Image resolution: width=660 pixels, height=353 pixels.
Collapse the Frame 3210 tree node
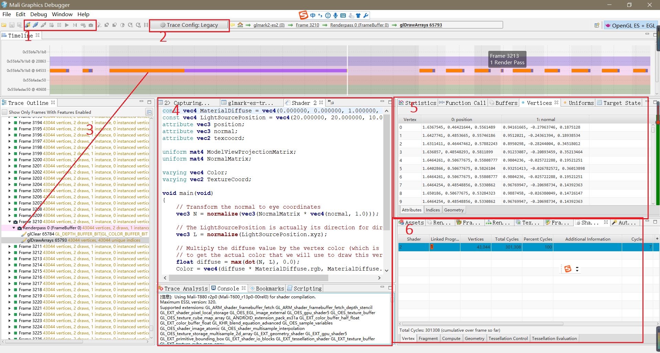click(x=9, y=221)
